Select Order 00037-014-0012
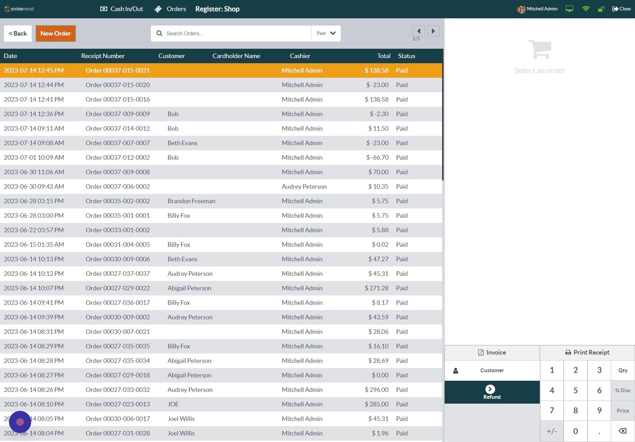Screen dimensions: 635x442 (x=221, y=129)
